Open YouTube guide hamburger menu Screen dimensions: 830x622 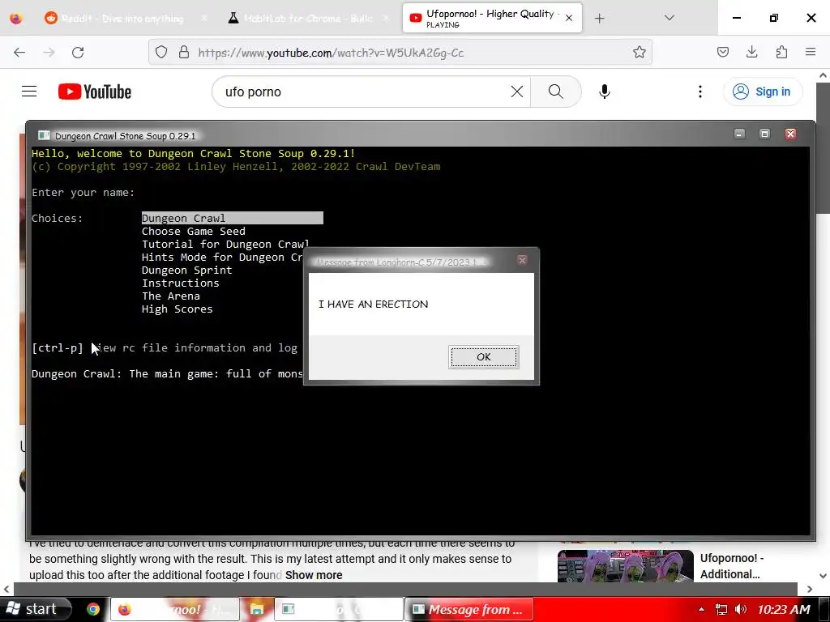click(x=29, y=92)
